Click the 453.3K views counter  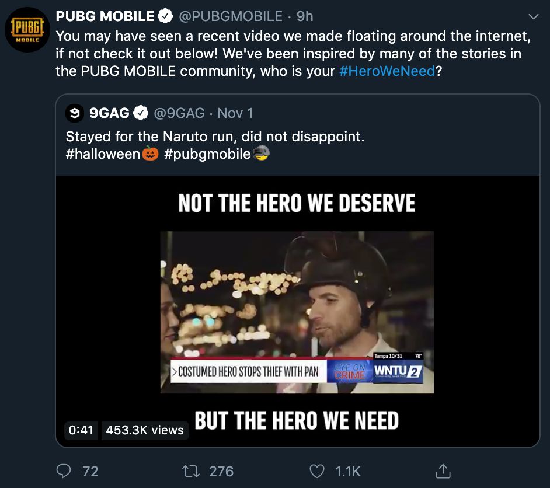(145, 430)
